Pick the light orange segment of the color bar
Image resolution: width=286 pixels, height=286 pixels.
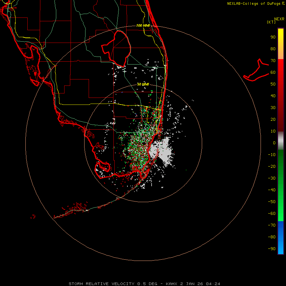click(281, 55)
